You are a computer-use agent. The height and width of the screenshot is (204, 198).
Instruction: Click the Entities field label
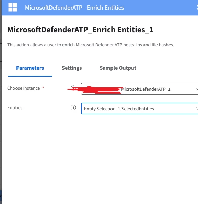click(15, 107)
